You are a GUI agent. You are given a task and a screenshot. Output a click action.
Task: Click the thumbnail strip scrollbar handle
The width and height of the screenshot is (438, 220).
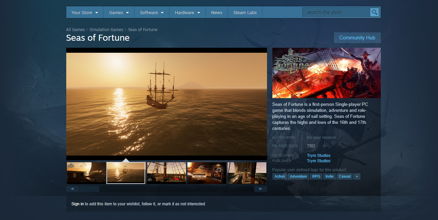89,189
